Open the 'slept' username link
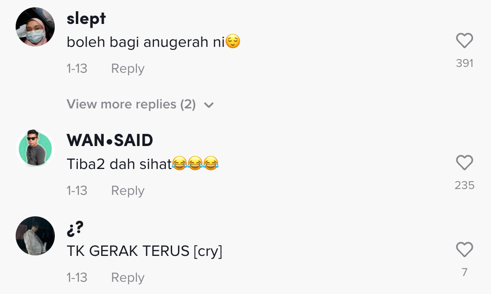The width and height of the screenshot is (491, 294). 86,19
